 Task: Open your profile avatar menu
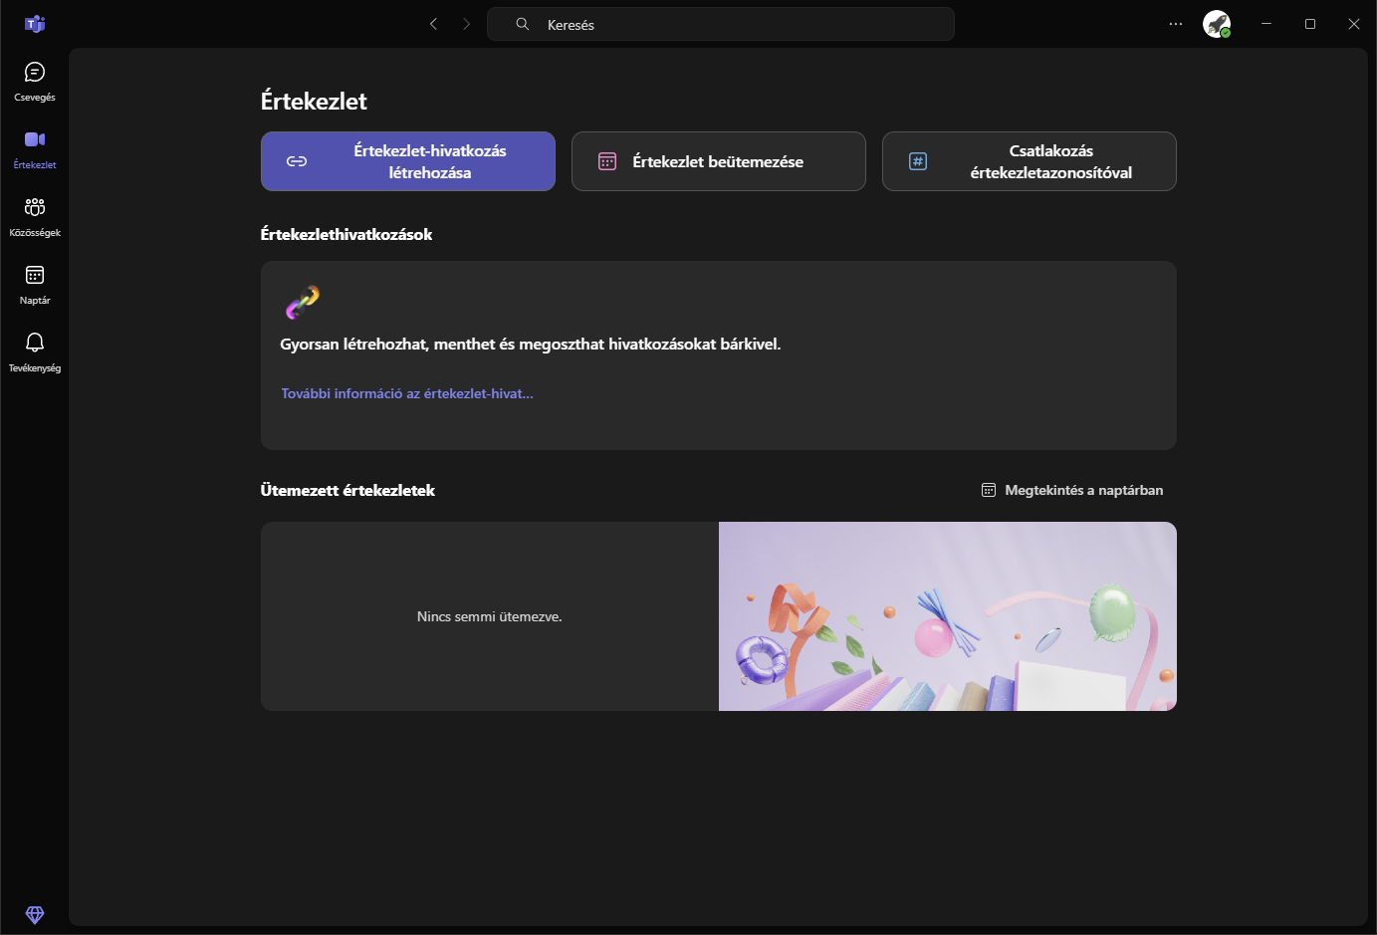coord(1216,24)
